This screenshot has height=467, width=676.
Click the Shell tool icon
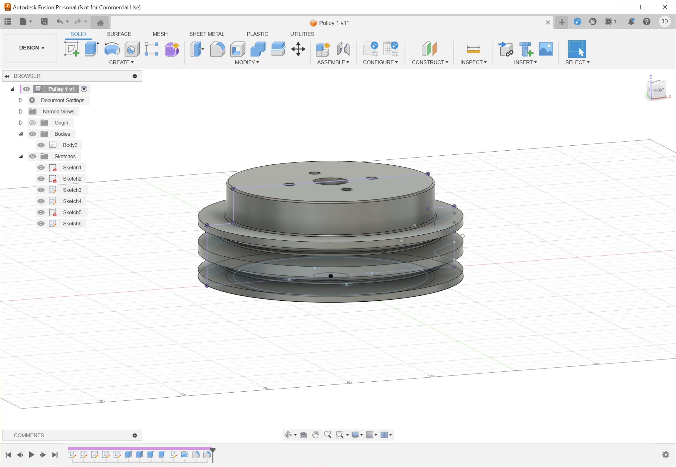click(x=238, y=49)
